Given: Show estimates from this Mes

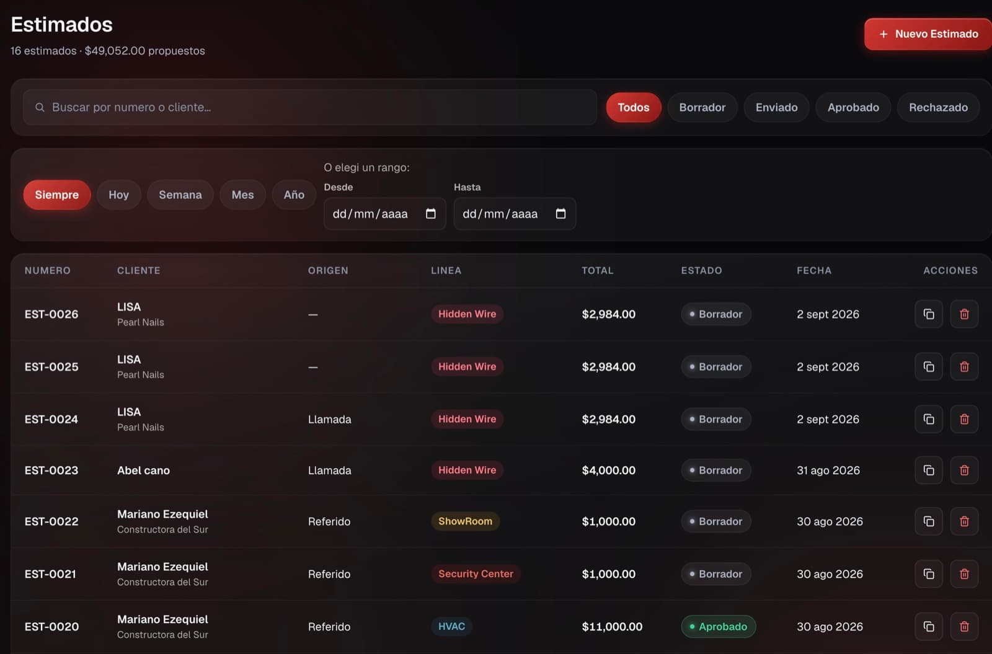Looking at the screenshot, I should tap(242, 195).
